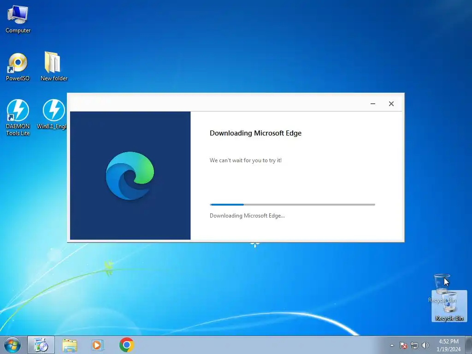
Task: Select the Win8.1_Engl image file icon
Action: pos(53,114)
